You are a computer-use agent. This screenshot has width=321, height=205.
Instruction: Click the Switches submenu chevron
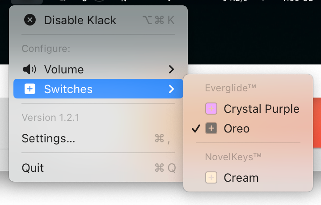point(171,89)
